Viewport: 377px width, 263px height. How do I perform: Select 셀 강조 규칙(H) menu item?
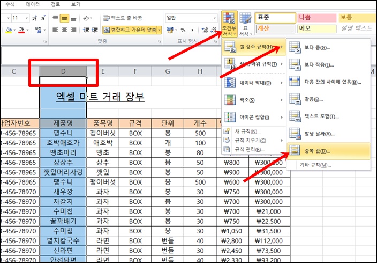coord(254,47)
